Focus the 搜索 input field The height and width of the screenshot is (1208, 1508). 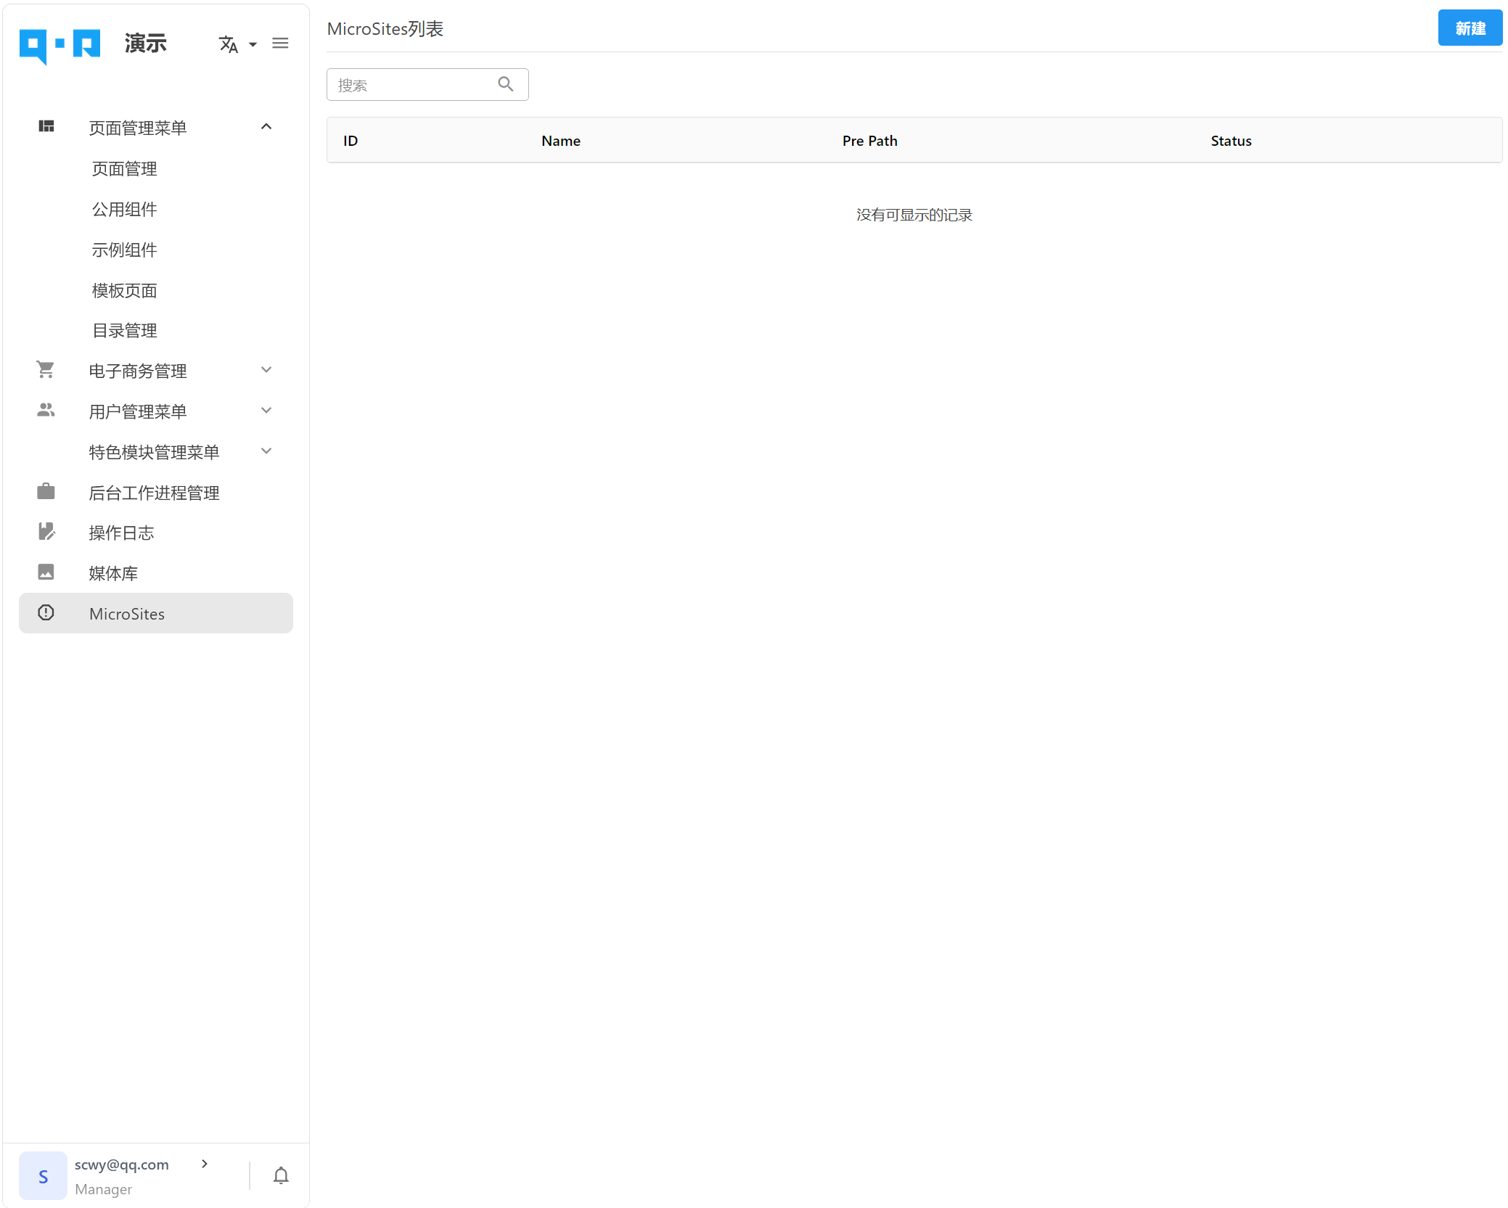tap(427, 85)
